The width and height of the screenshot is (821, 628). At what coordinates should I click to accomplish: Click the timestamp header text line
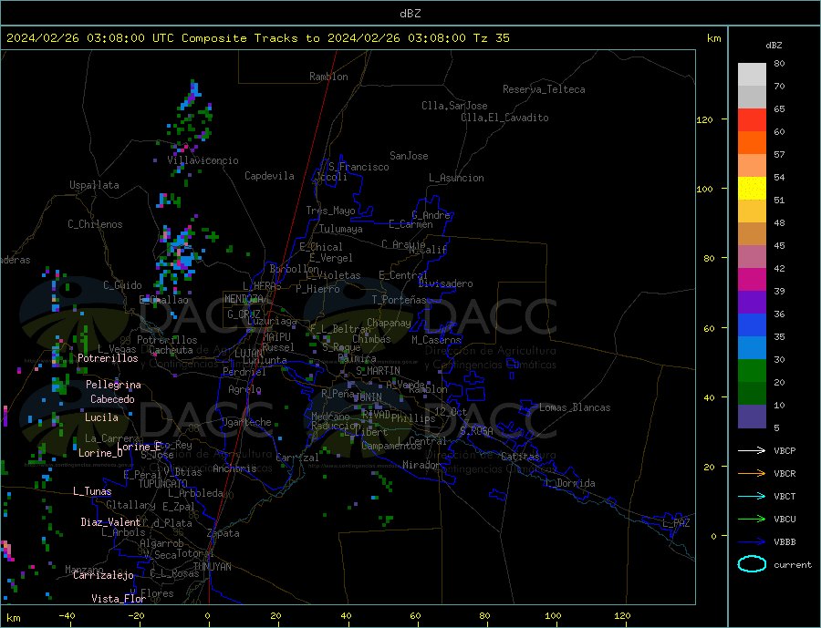257,38
